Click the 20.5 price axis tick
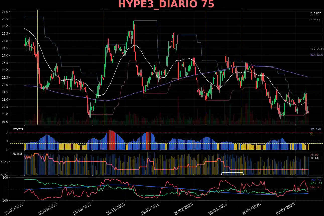The height and width of the screenshot is (216, 324). tap(5, 107)
